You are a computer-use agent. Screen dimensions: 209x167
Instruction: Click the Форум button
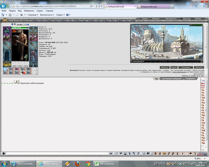[x=174, y=67]
